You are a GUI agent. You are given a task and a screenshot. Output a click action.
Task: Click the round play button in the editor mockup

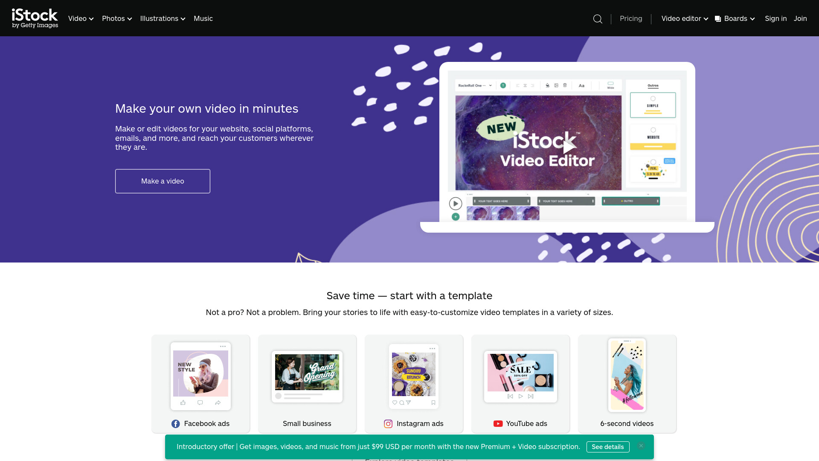click(x=456, y=204)
